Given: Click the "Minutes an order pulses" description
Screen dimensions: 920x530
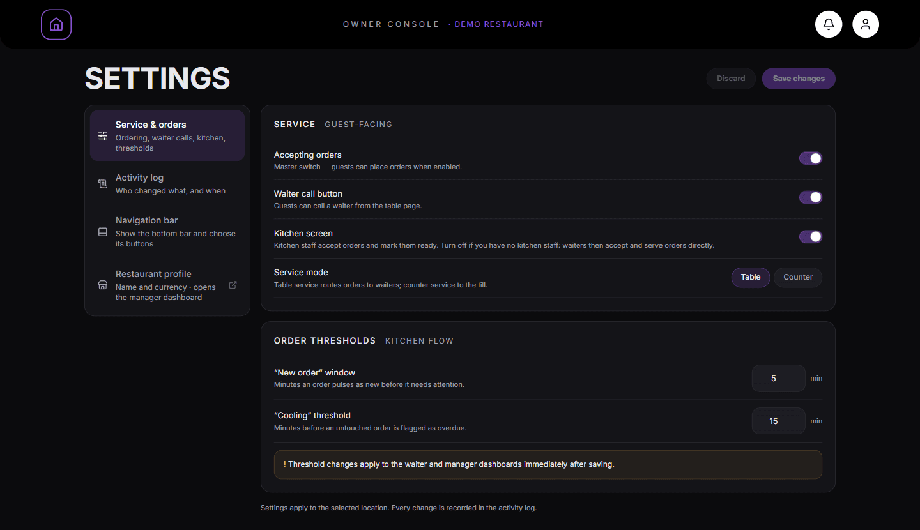Looking at the screenshot, I should (369, 385).
